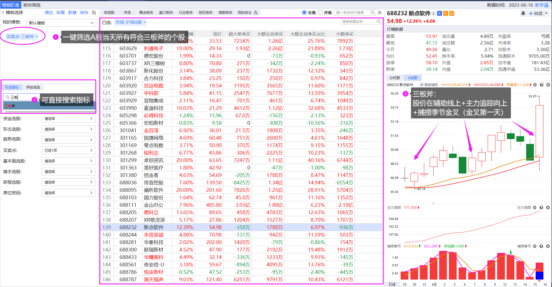
Task: Switch to the 智能盯盘 tab
Action: pos(11,5)
